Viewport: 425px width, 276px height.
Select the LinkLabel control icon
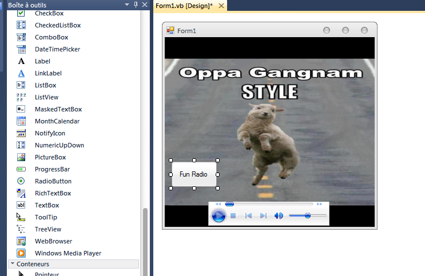coord(21,73)
